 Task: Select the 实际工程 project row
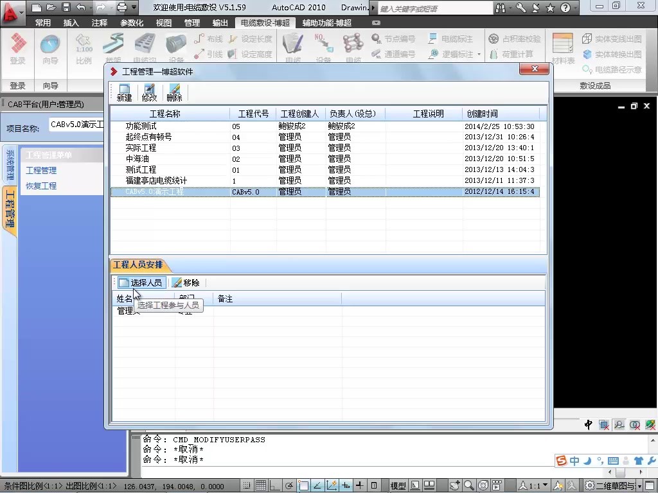tap(325, 148)
